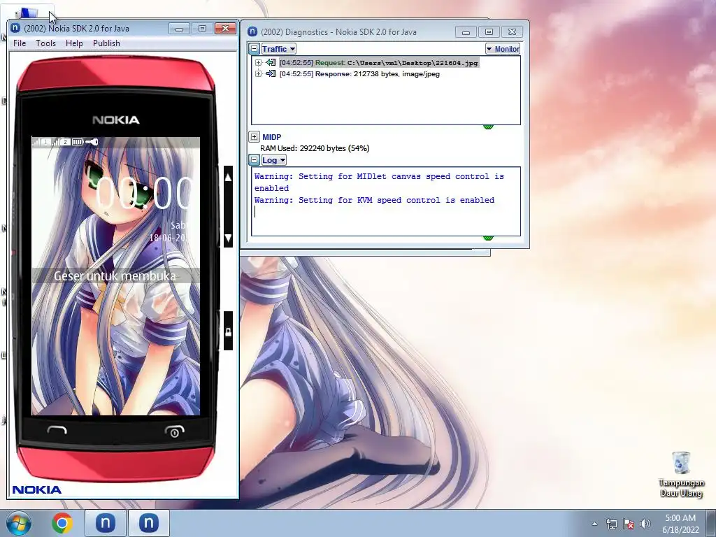Click the lock screen clock 00:00
The image size is (716, 537).
pos(144,193)
